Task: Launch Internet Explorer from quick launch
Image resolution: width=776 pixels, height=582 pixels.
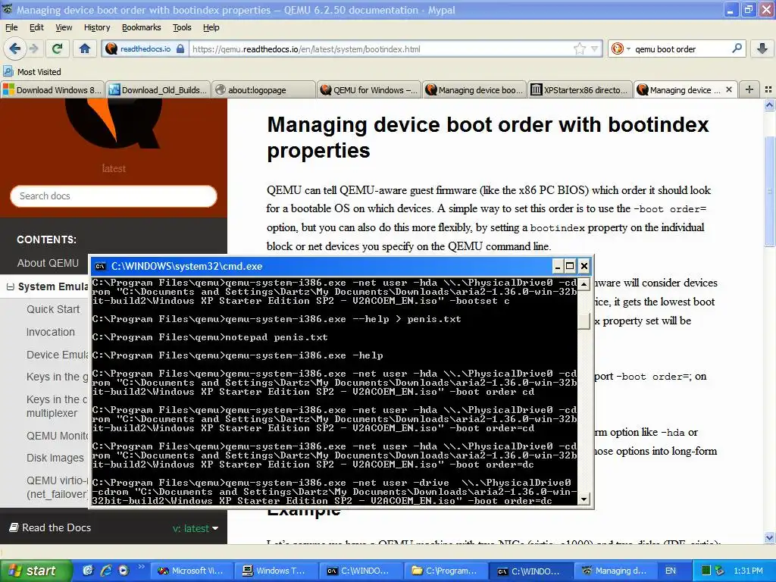Action: click(106, 571)
